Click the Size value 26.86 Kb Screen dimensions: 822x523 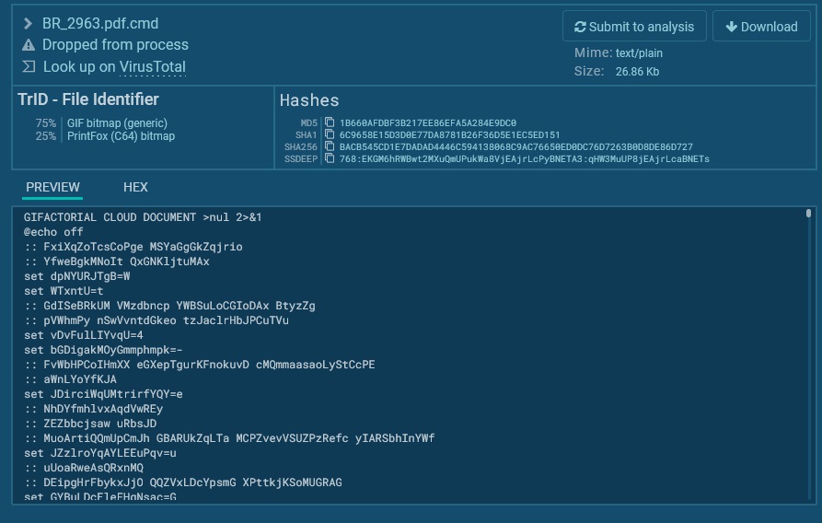click(x=637, y=71)
